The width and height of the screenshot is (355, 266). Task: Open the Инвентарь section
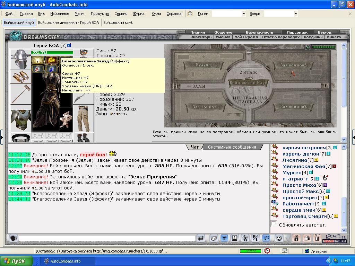point(201,37)
